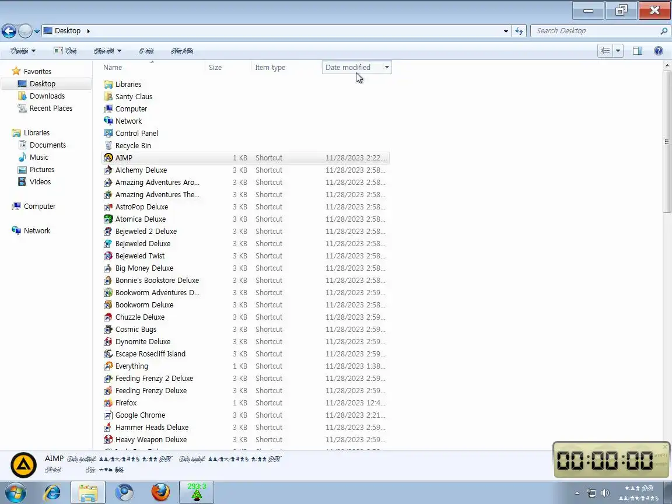Click the Everything shortcut icon
672x504 pixels.
pos(108,366)
